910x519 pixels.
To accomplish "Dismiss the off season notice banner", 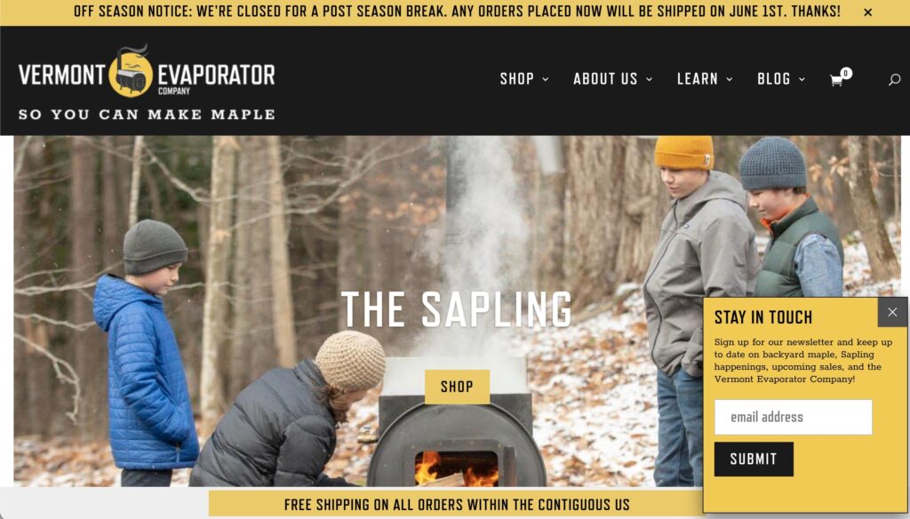I will coord(867,12).
